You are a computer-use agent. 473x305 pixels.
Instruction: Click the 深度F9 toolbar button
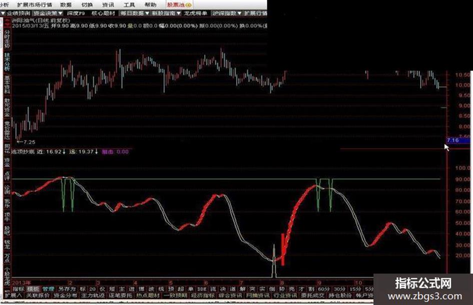(76, 14)
